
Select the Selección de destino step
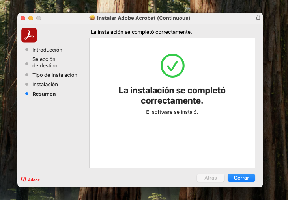click(45, 62)
